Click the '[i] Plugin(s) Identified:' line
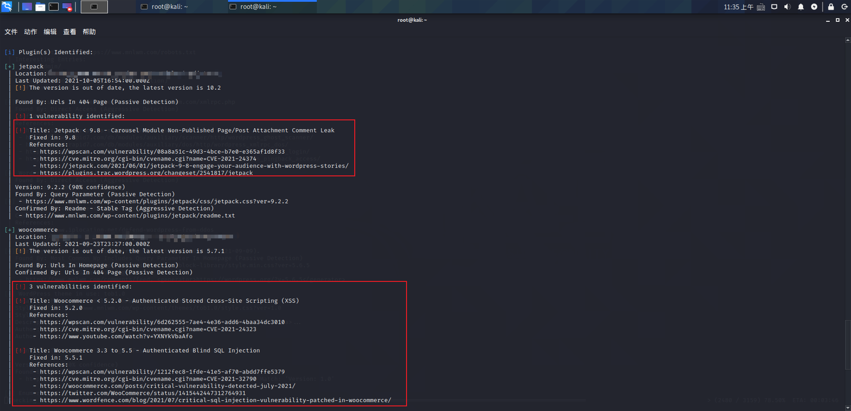Image resolution: width=851 pixels, height=411 pixels. (x=49, y=52)
